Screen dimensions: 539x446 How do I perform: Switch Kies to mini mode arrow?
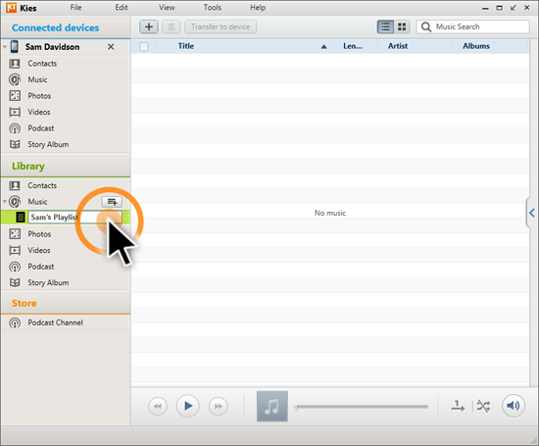[514, 8]
